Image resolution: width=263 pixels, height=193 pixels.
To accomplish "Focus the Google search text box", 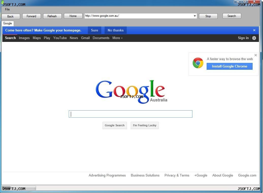I will click(x=130, y=114).
